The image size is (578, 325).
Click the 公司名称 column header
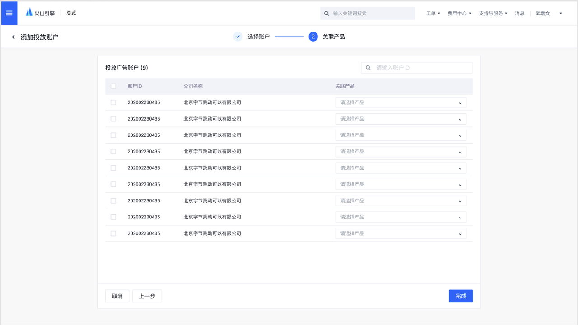pos(193,86)
